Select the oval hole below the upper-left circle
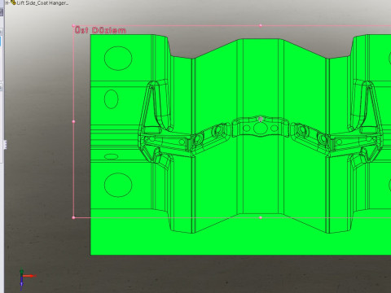Screen dimensions: 391x293 coord(112,99)
